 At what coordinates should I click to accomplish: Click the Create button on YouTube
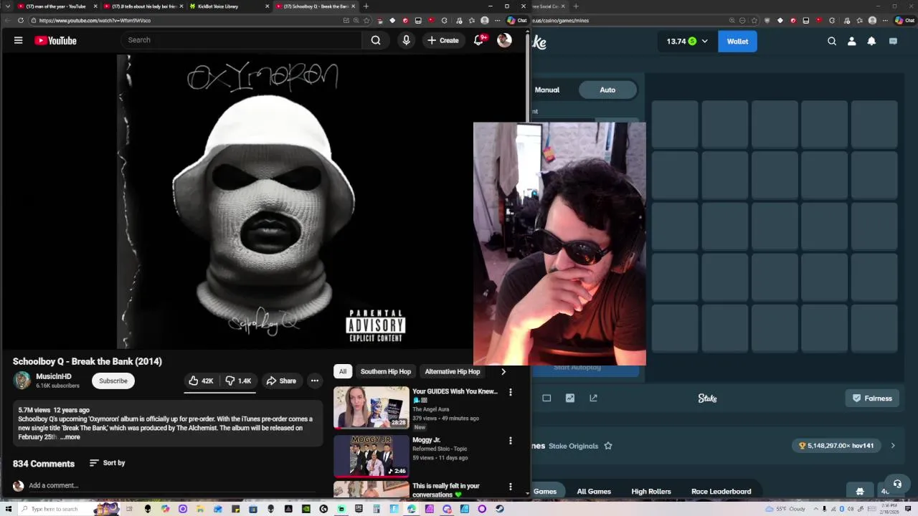click(x=443, y=40)
